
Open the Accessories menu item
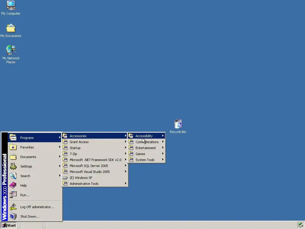click(95, 136)
